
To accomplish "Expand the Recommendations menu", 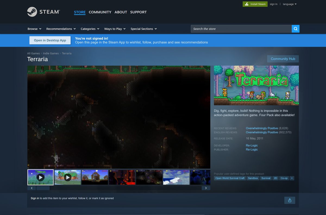I will 61,29.
